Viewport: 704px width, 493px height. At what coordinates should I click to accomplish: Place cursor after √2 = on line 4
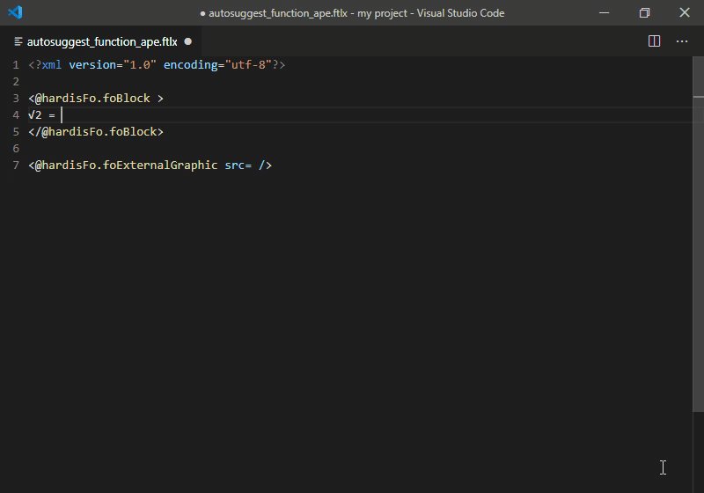[62, 115]
